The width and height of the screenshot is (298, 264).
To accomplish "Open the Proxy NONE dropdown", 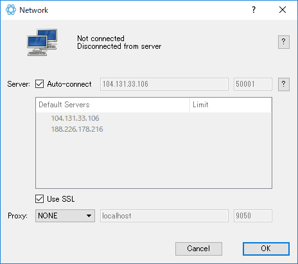I will click(65, 216).
